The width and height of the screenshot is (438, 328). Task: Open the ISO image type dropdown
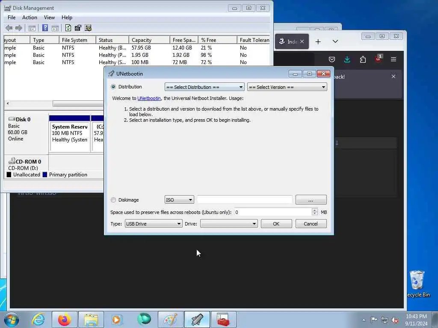coord(179,200)
